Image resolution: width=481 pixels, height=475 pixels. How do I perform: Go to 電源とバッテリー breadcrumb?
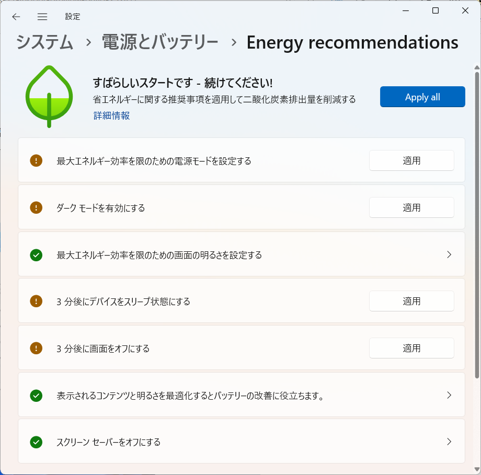pyautogui.click(x=160, y=42)
